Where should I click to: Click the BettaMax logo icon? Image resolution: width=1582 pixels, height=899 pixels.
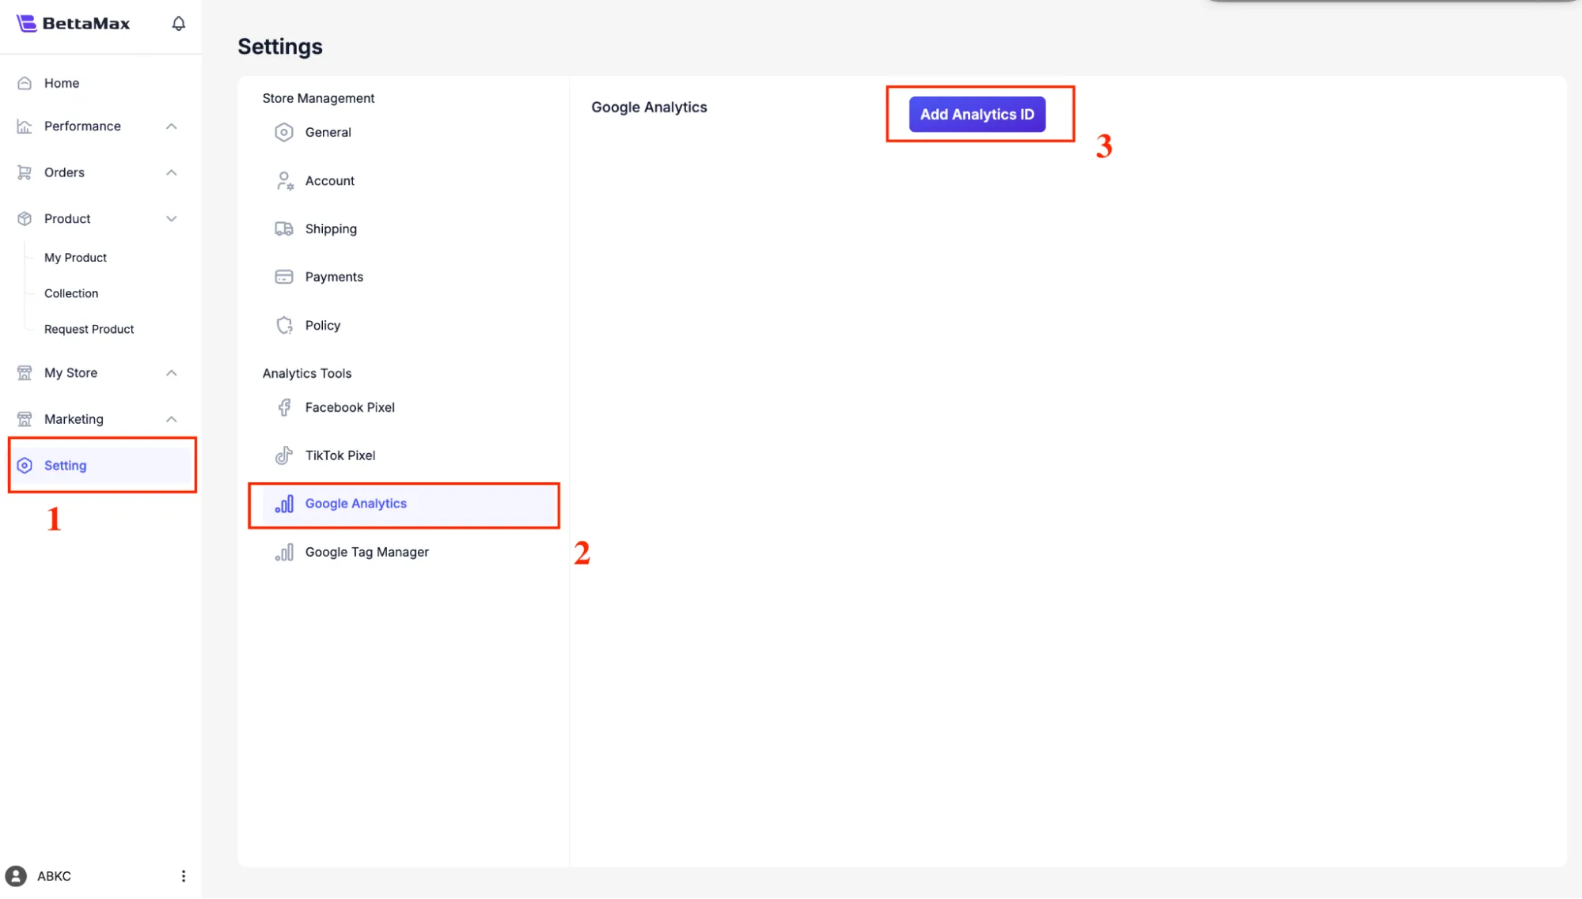pyautogui.click(x=26, y=24)
